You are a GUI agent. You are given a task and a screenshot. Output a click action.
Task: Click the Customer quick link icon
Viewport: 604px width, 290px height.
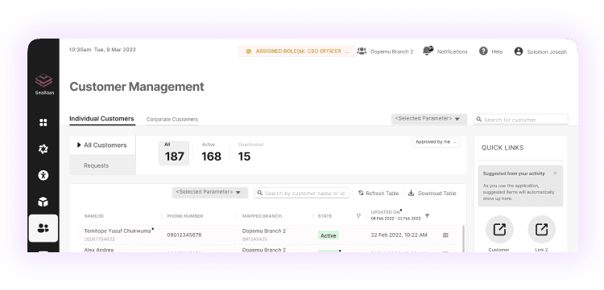(499, 229)
